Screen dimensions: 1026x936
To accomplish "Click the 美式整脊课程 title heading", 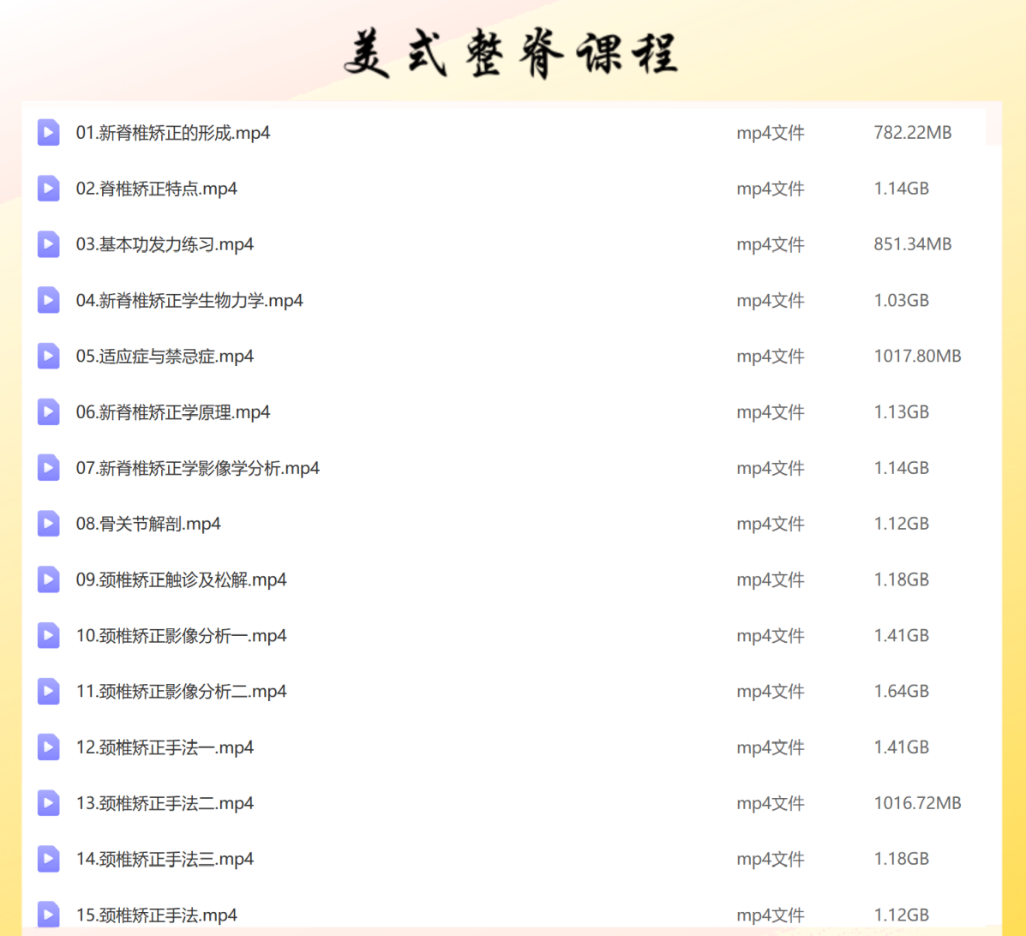I will pyautogui.click(x=512, y=55).
